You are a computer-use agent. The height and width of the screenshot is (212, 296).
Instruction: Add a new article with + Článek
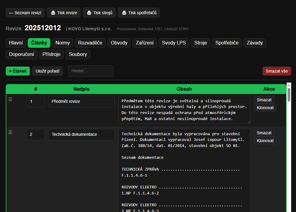click(x=18, y=71)
